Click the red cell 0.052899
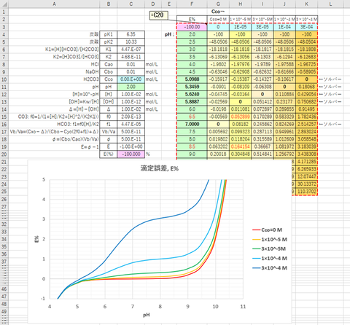The image size is (350, 325). [240, 117]
